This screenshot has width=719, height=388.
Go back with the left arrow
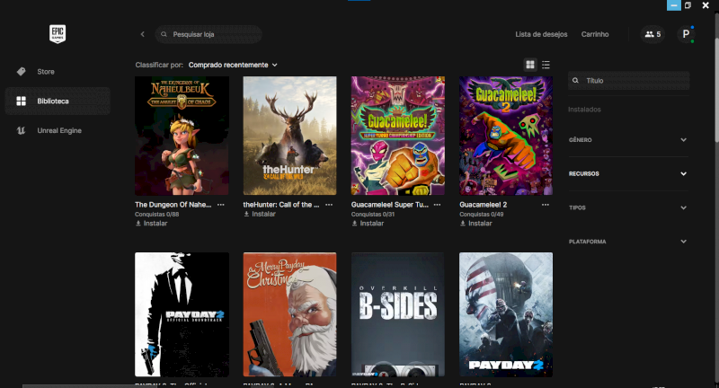point(143,34)
